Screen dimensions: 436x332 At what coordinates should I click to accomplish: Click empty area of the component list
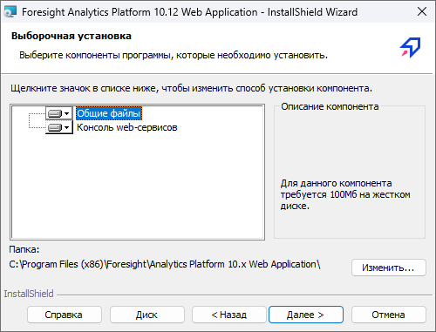coord(137,186)
